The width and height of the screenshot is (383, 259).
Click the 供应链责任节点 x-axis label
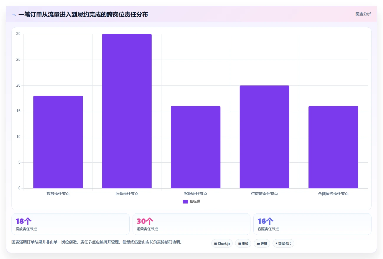click(264, 194)
